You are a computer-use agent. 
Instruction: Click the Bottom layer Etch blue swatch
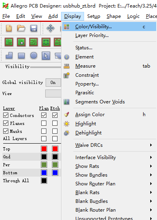pyautogui.click(x=55, y=173)
